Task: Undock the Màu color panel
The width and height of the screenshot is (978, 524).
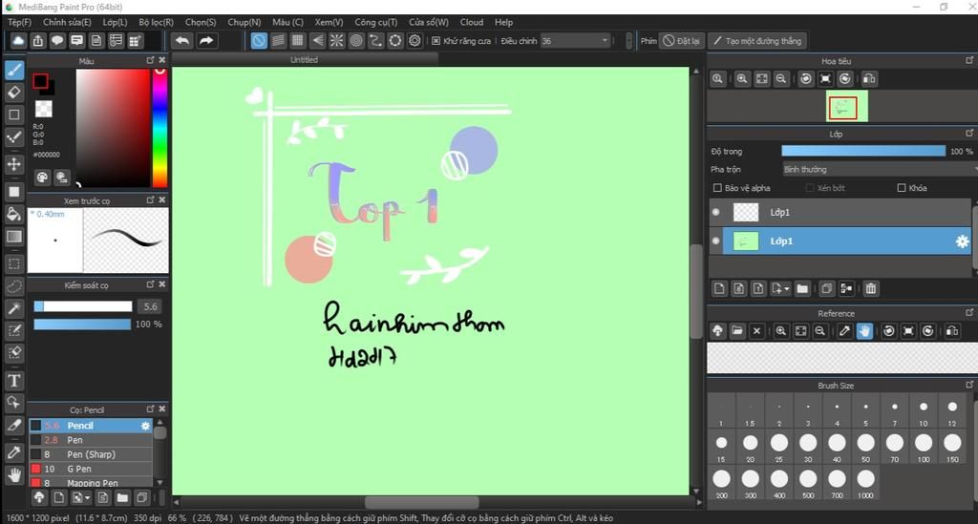Action: [150, 60]
